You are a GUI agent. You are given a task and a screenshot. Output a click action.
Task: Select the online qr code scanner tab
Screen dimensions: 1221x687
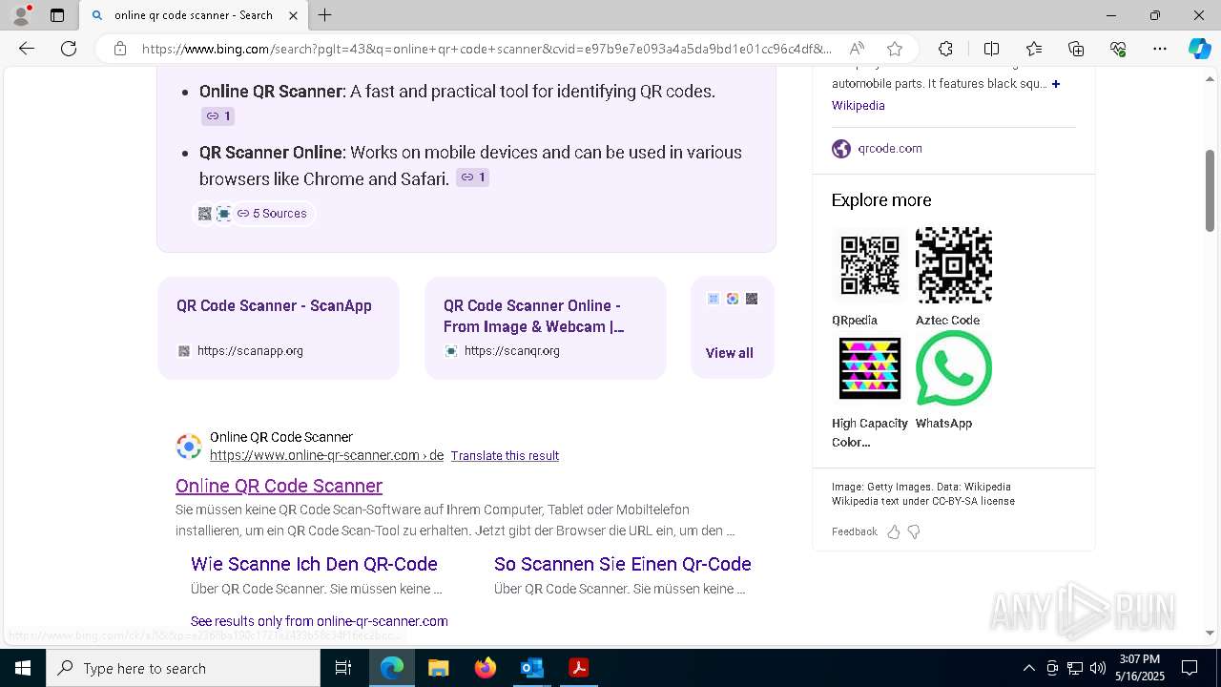194,15
